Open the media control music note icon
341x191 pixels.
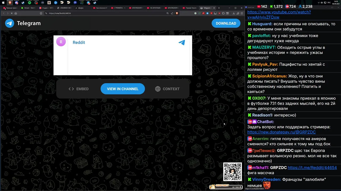tap(238, 13)
